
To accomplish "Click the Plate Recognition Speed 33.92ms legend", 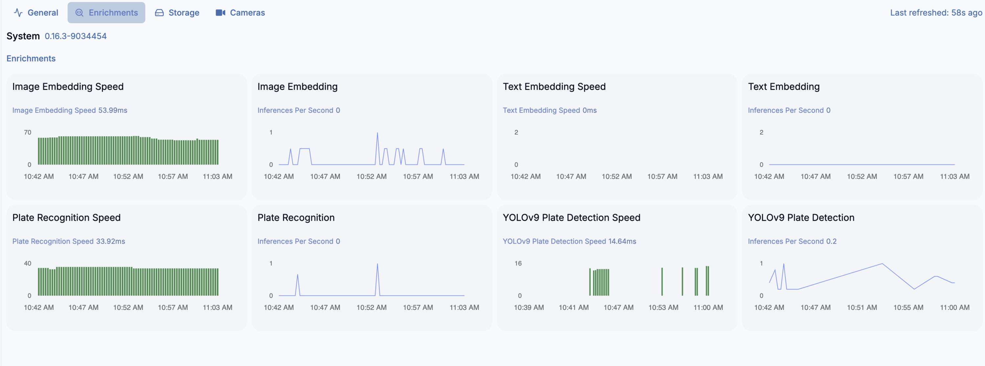I will click(x=68, y=241).
